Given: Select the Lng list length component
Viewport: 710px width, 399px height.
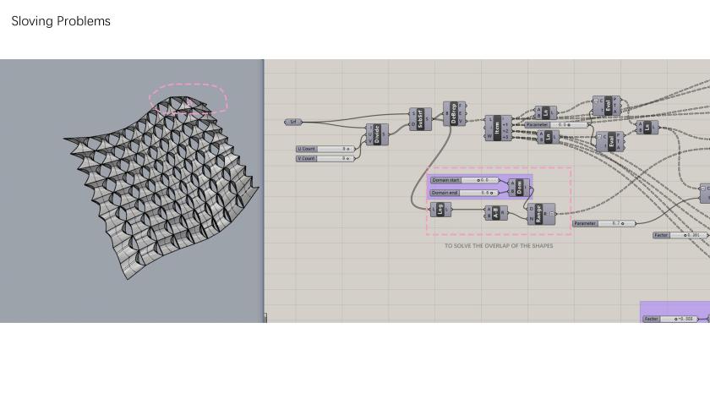Looking at the screenshot, I should [x=440, y=209].
